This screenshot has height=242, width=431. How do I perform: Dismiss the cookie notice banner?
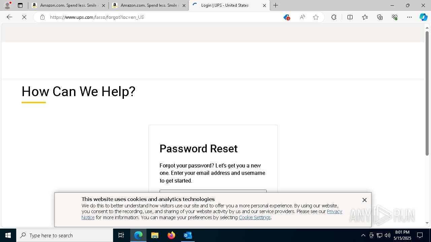(364, 200)
